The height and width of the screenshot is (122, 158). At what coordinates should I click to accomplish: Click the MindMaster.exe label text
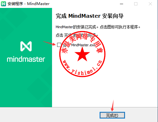tap(83, 45)
